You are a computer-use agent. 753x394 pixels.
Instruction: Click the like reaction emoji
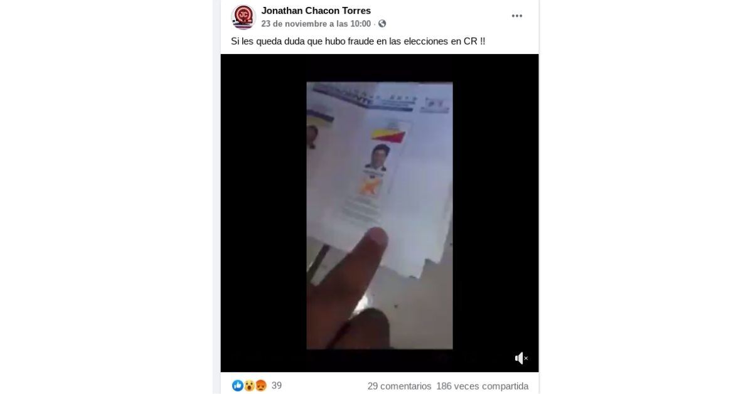237,386
